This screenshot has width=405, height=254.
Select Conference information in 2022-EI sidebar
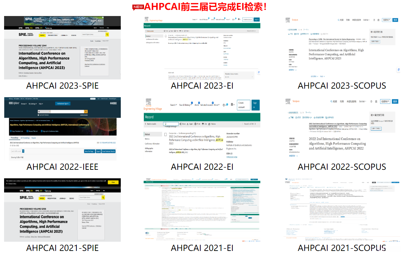pyautogui.click(x=152, y=144)
